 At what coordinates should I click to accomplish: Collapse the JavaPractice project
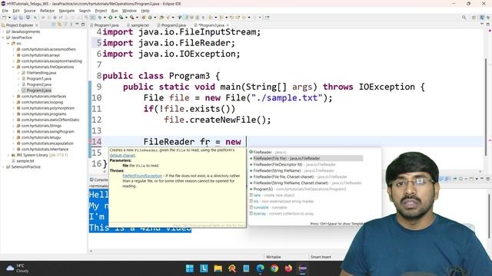point(3,38)
